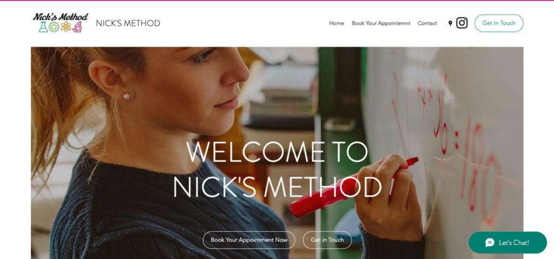Click the location pin icon
The image size is (554, 259).
click(450, 23)
